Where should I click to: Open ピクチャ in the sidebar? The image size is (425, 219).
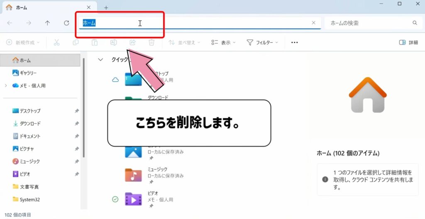click(23, 149)
